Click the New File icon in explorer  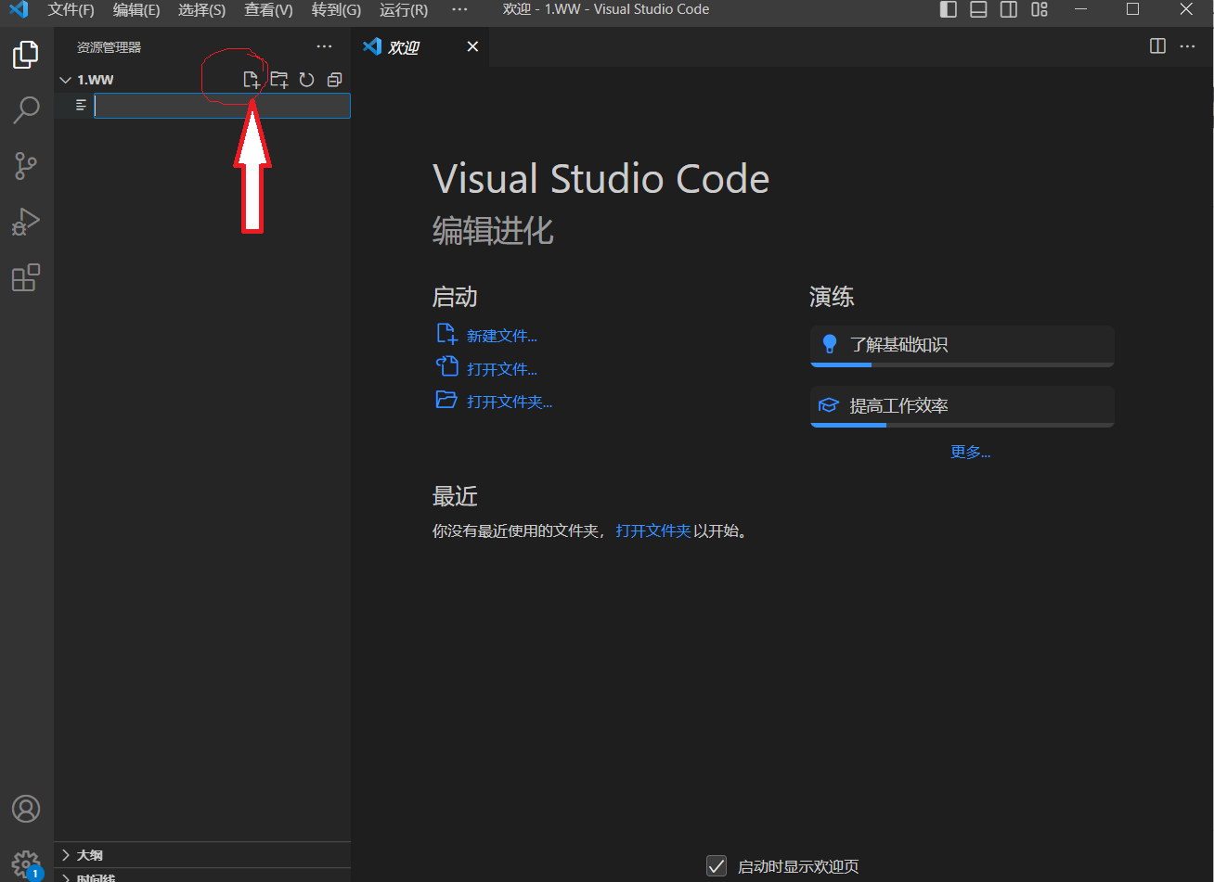click(252, 80)
